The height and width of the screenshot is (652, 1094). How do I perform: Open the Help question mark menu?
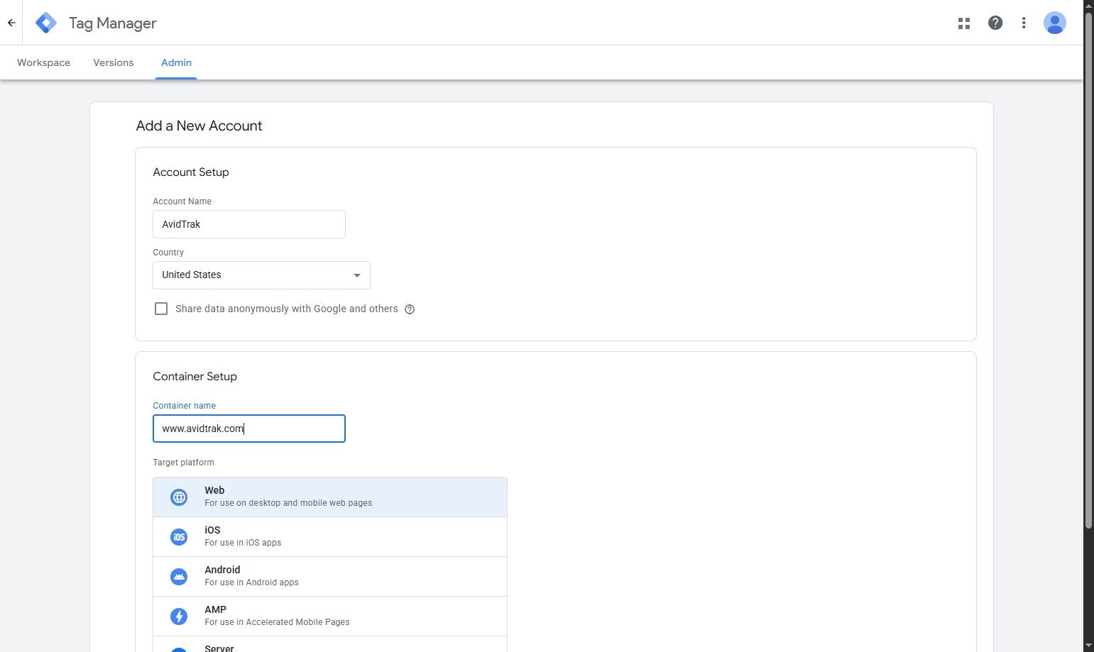click(995, 23)
